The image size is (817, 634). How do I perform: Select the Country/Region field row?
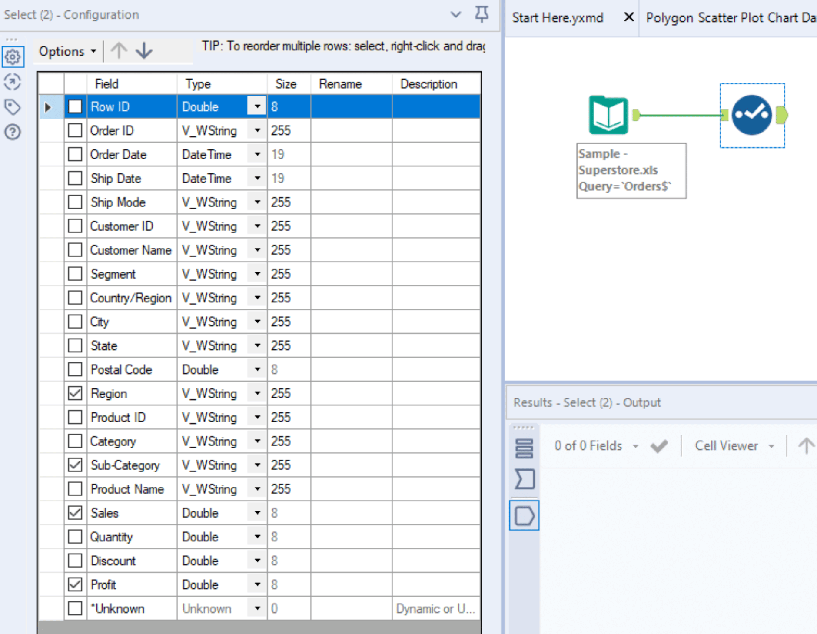[259, 298]
